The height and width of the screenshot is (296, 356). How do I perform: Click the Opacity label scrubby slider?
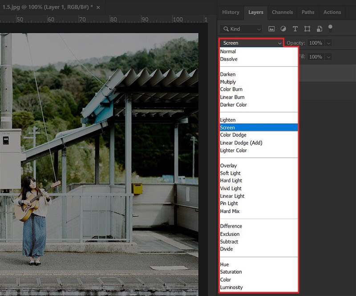(295, 43)
